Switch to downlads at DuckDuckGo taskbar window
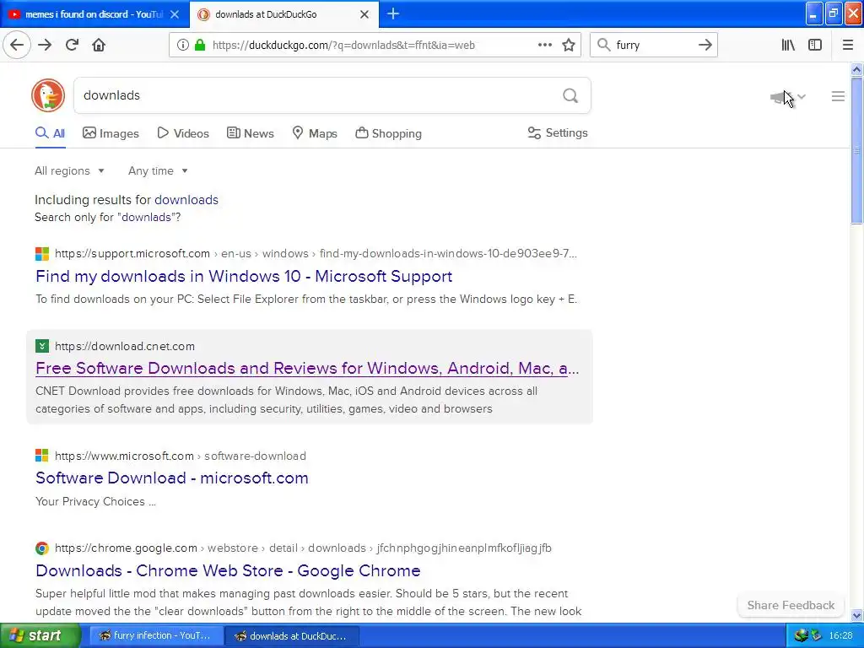Screen dimensions: 864x648 (293, 635)
